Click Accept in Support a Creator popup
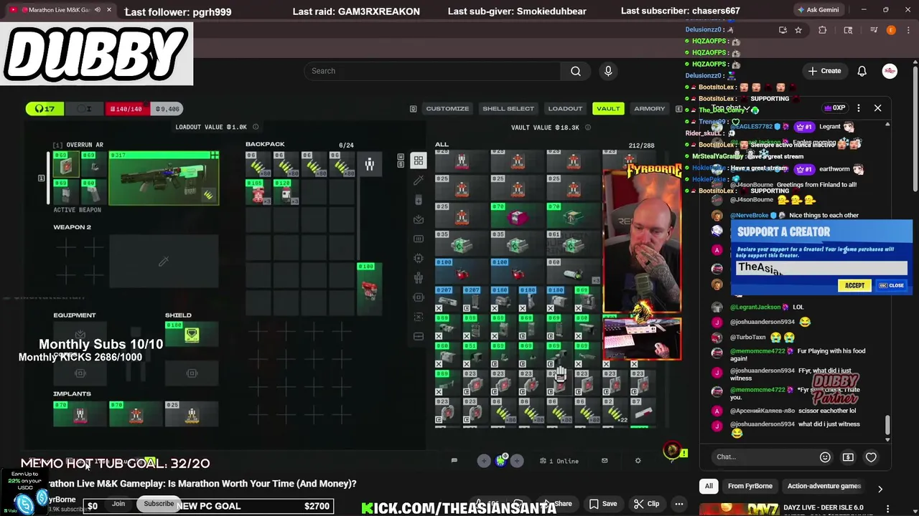This screenshot has width=919, height=516. (x=854, y=285)
